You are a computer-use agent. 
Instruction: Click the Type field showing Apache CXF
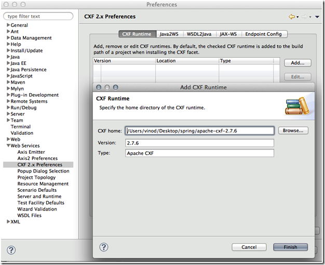pos(199,153)
